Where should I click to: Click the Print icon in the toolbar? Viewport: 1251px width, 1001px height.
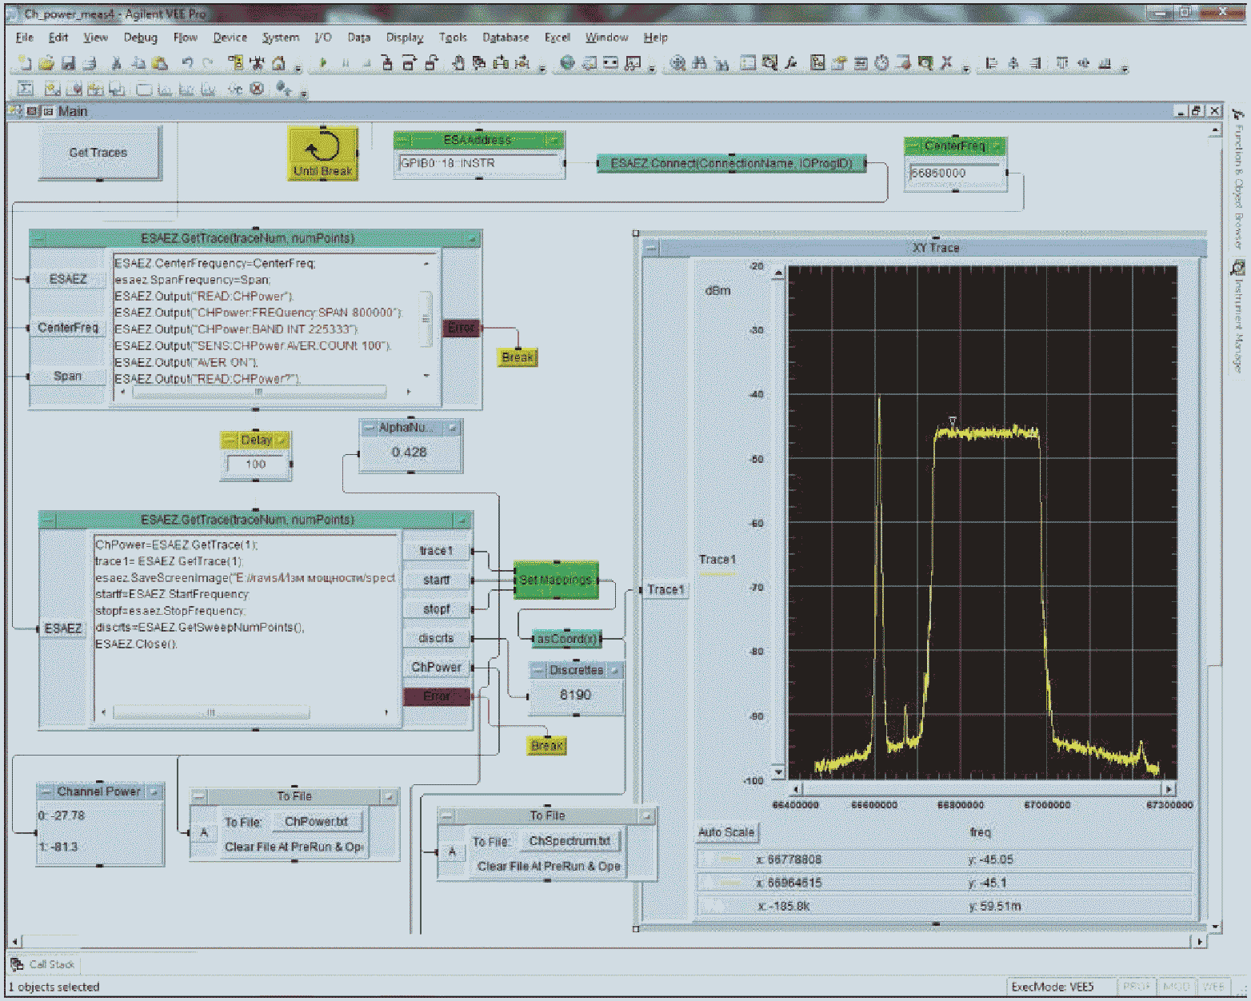pyautogui.click(x=90, y=63)
